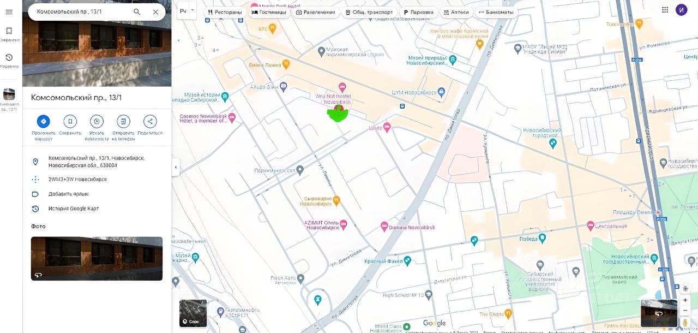Zoom in the map with plus

pyautogui.click(x=685, y=300)
